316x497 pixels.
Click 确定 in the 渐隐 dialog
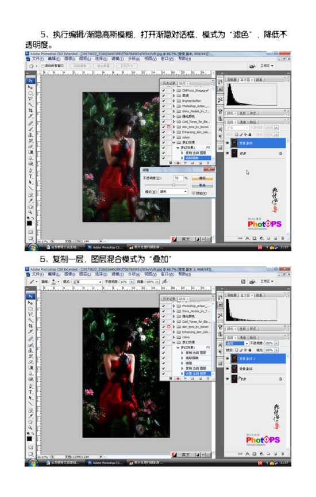[x=202, y=178]
